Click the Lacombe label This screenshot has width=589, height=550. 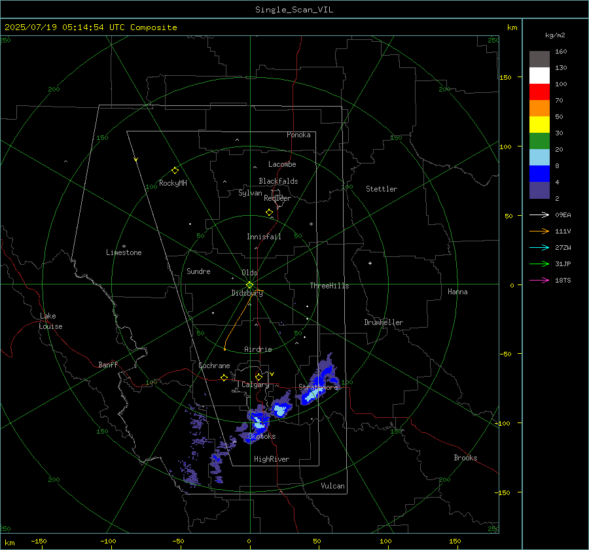pyautogui.click(x=282, y=164)
